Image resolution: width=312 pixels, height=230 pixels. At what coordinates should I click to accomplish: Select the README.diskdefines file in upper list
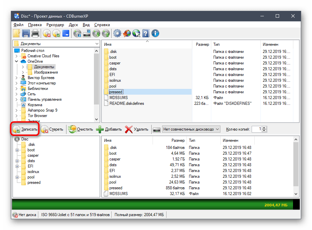(x=126, y=103)
